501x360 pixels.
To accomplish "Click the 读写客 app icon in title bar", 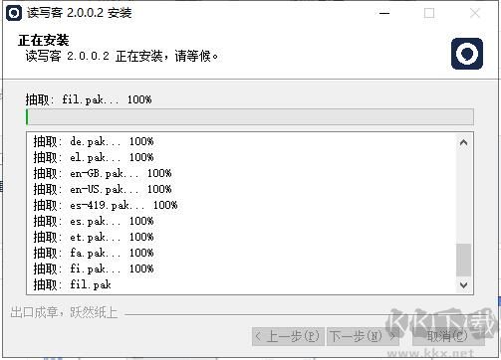I will click(x=14, y=13).
